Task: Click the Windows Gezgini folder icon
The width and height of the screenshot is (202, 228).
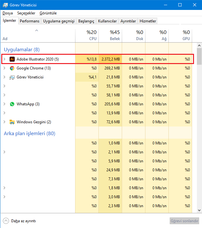Action: (x=12, y=122)
